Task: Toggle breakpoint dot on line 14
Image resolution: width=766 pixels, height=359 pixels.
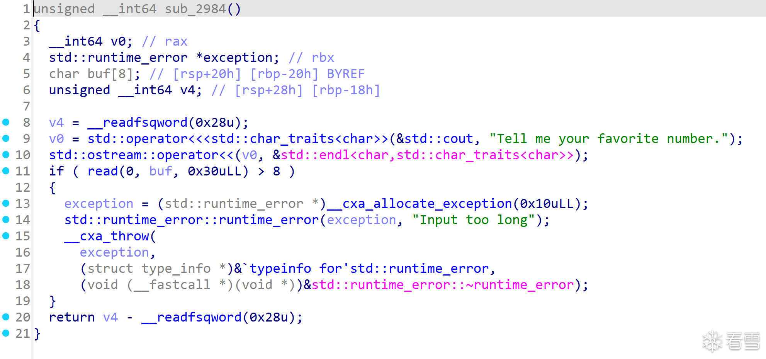Action: pyautogui.click(x=6, y=219)
